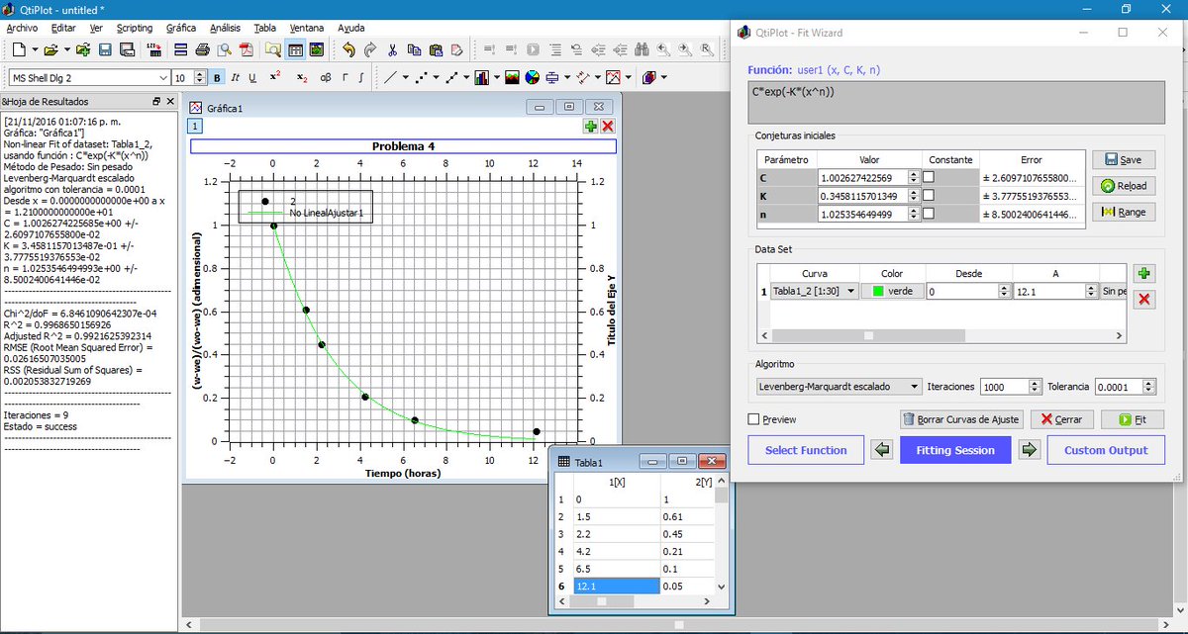
Task: Click the Undo arrow in the toolbar
Action: [348, 49]
